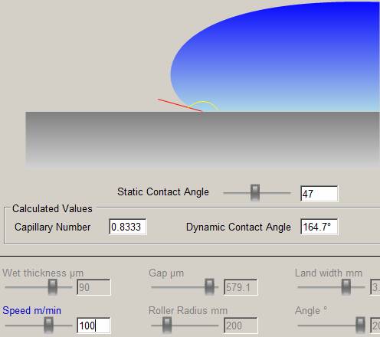
Task: Click the gray substrate surface graphic
Action: point(202,140)
